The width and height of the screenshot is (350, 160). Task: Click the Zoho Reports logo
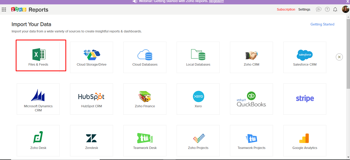coord(30,10)
